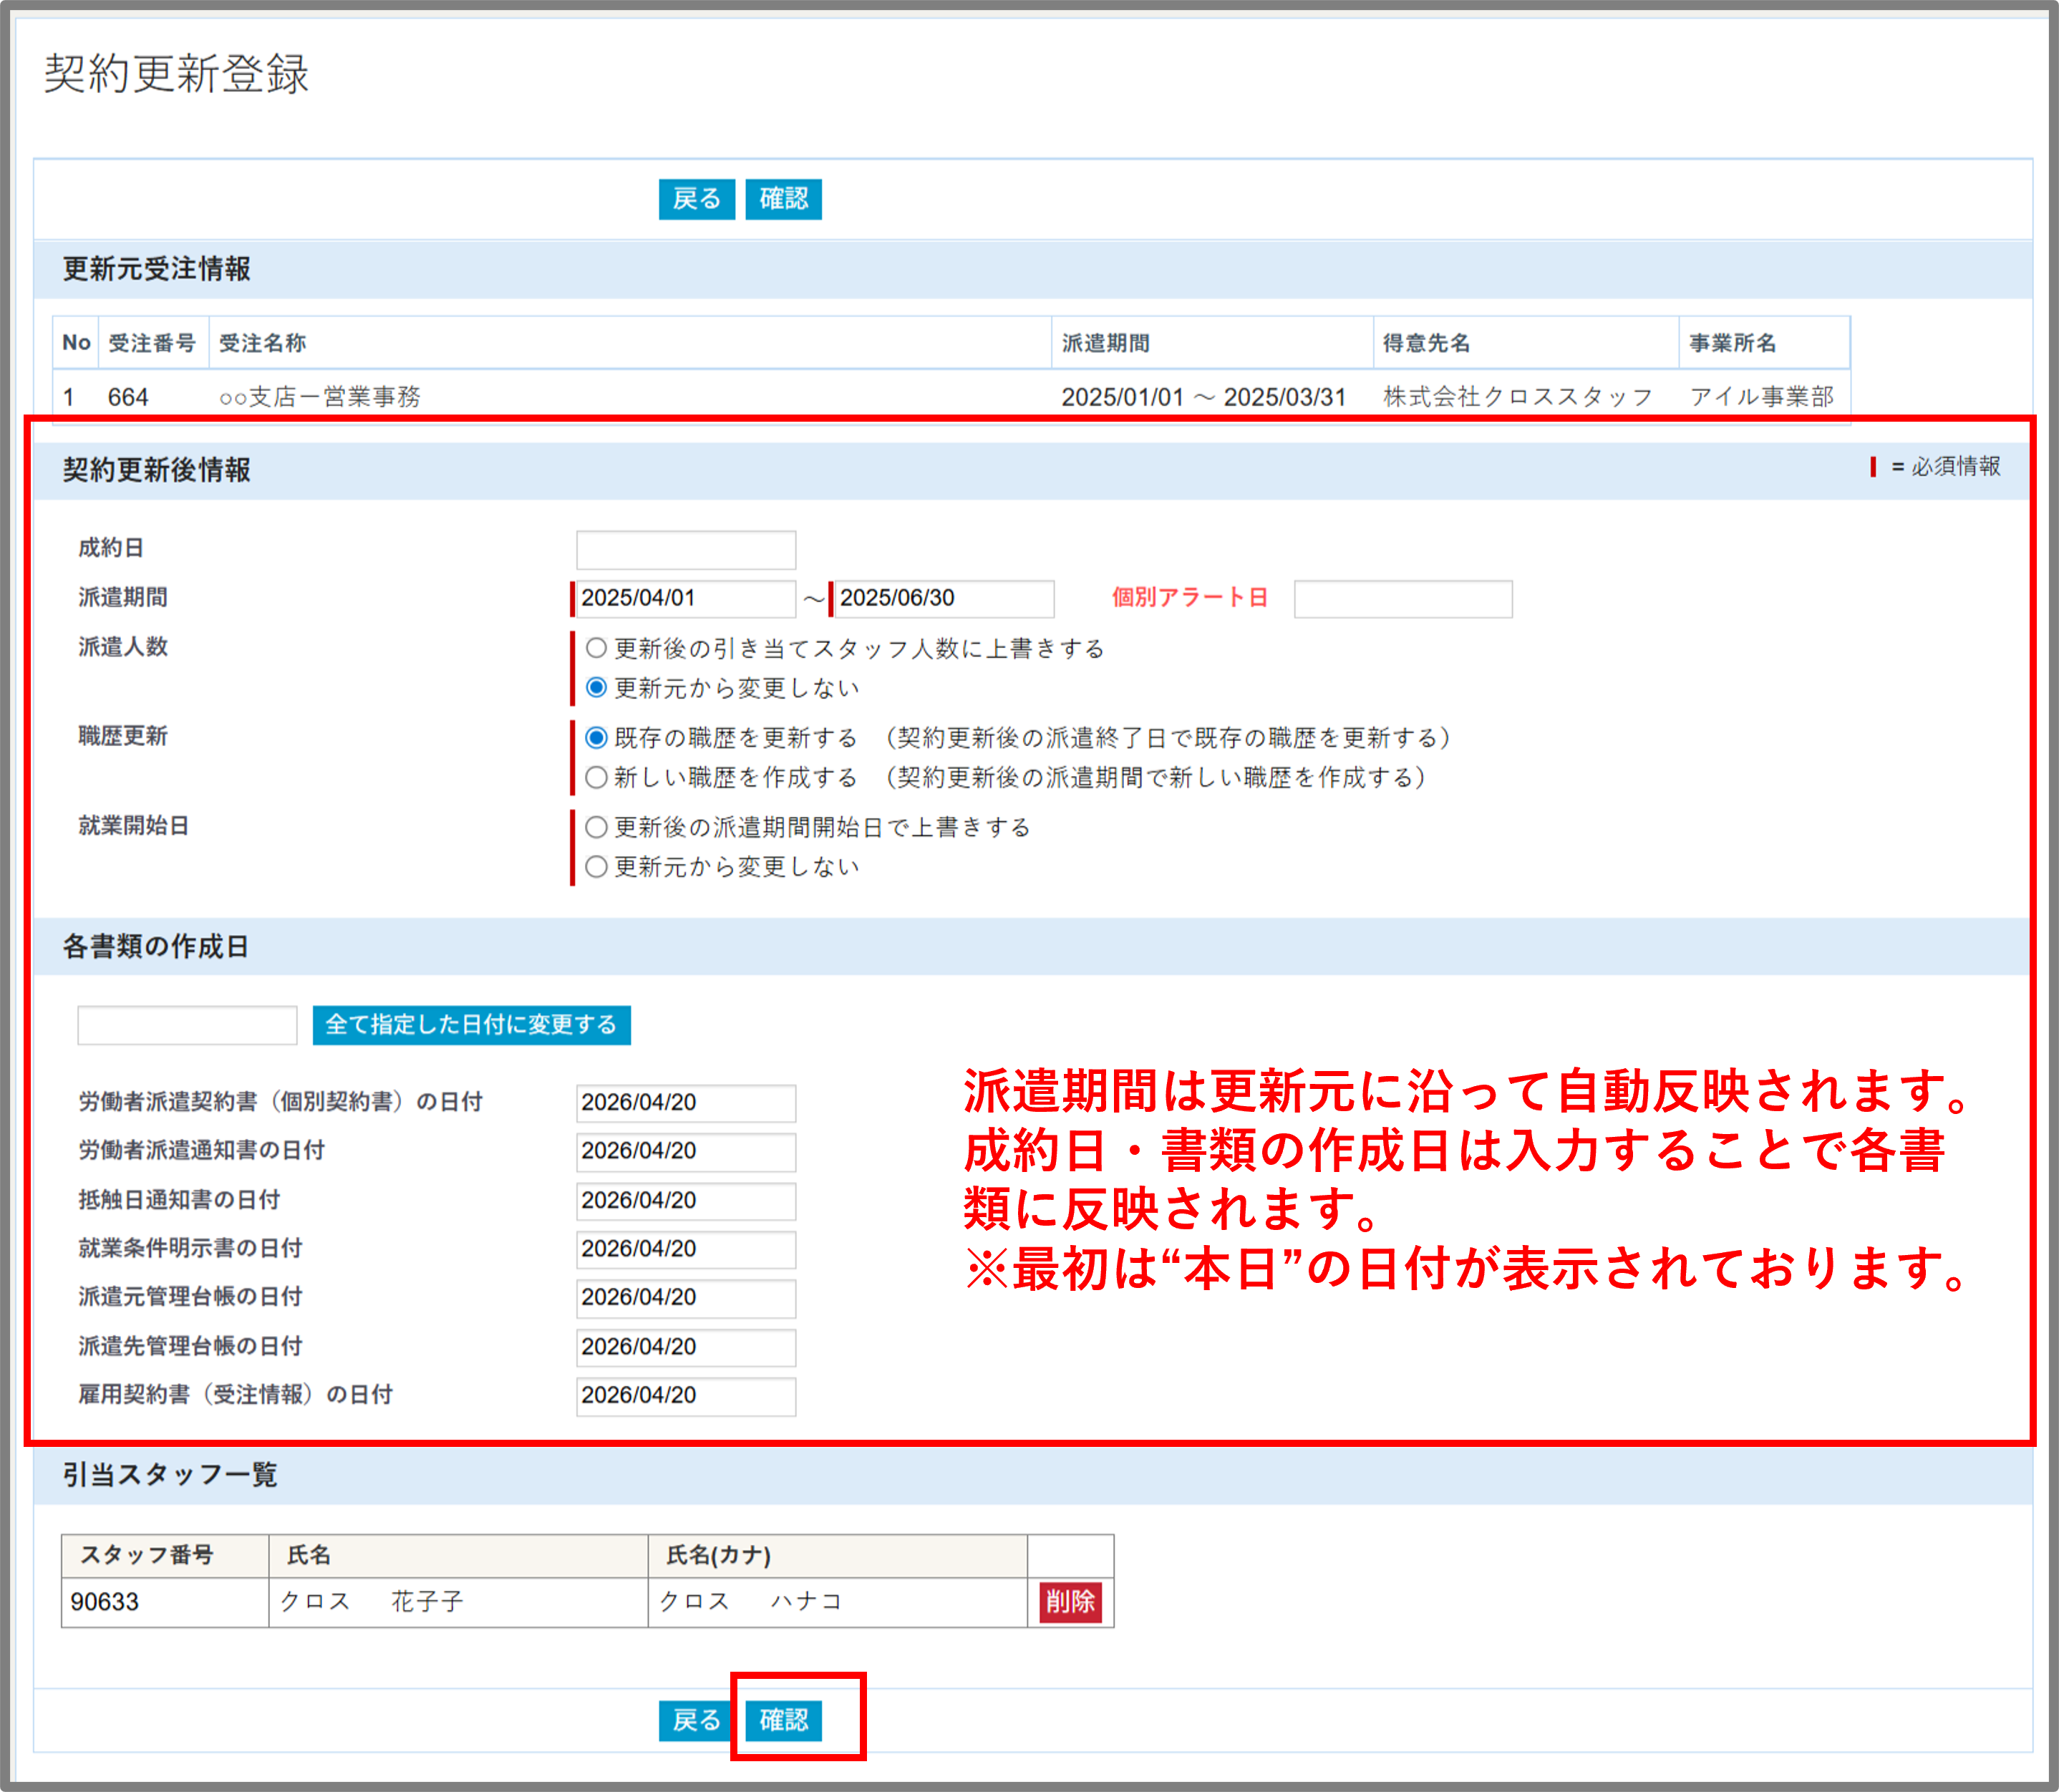Delete staff クロス 花子子 with 削除 button
The width and height of the screenshot is (2059, 1792).
point(1070,1602)
